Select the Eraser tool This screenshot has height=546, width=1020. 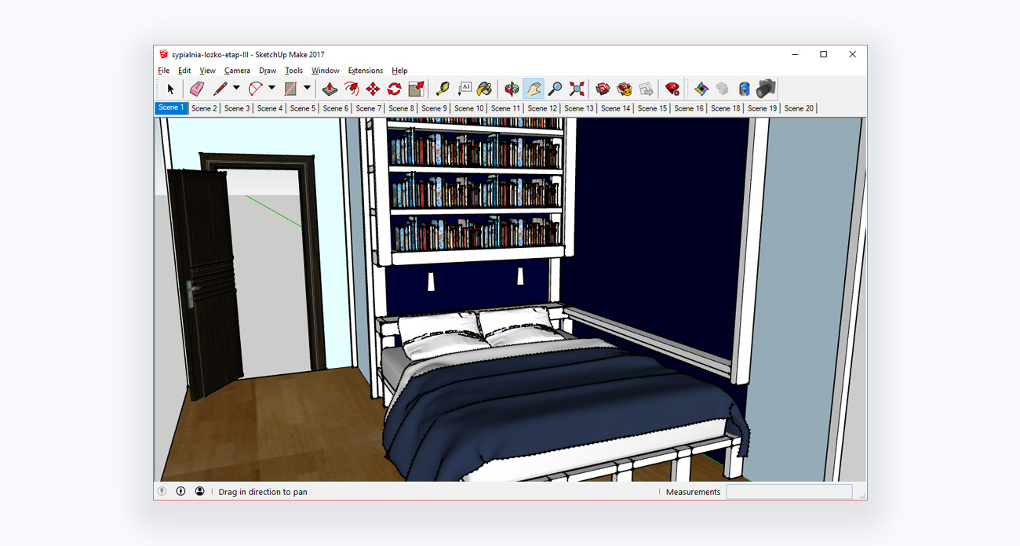196,89
